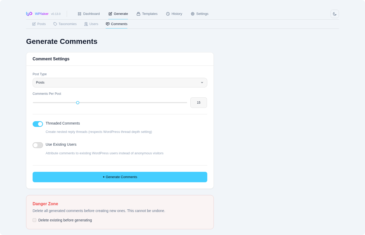Click the Users person icon
This screenshot has width=365, height=235.
point(86,24)
